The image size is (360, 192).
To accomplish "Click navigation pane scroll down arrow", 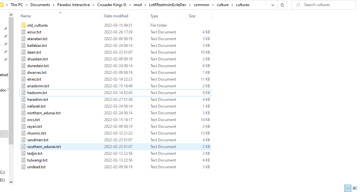I will (11, 182).
